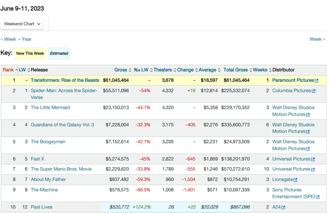Sort table by Change column
The height and width of the screenshot is (213, 327).
[x=187, y=70]
